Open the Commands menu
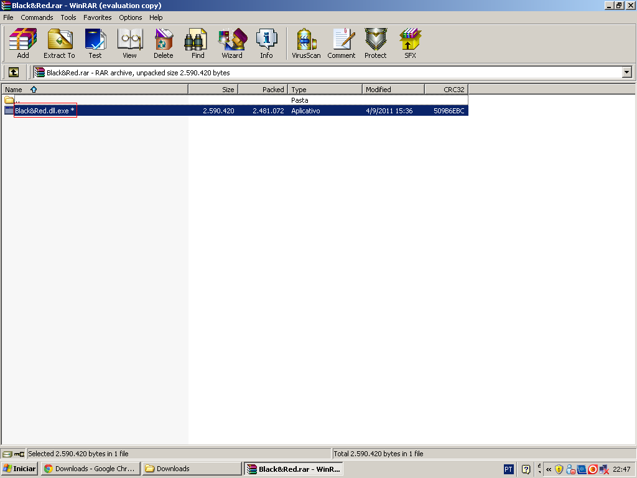The image size is (637, 478). click(x=37, y=17)
